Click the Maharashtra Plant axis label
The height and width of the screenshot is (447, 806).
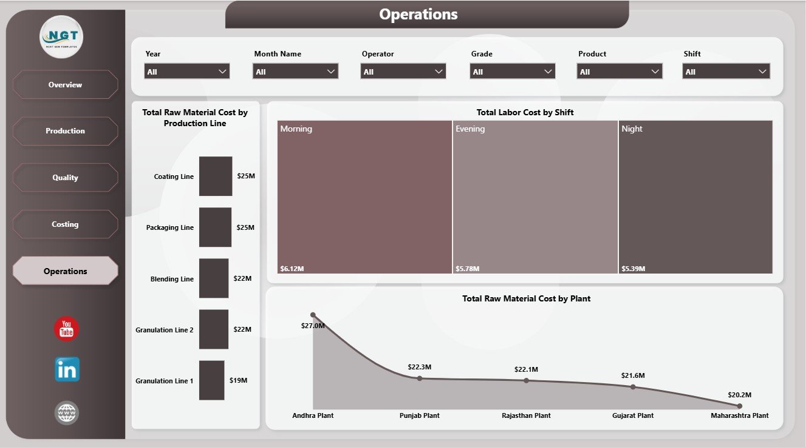740,415
